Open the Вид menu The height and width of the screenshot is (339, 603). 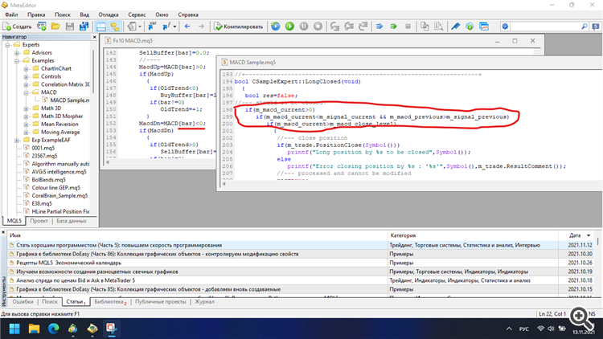(84, 14)
